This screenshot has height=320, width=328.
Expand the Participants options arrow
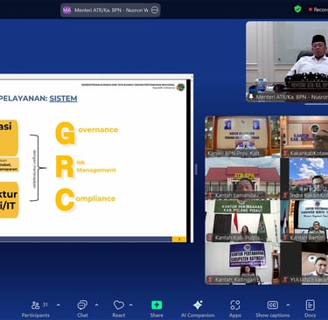(x=59, y=305)
